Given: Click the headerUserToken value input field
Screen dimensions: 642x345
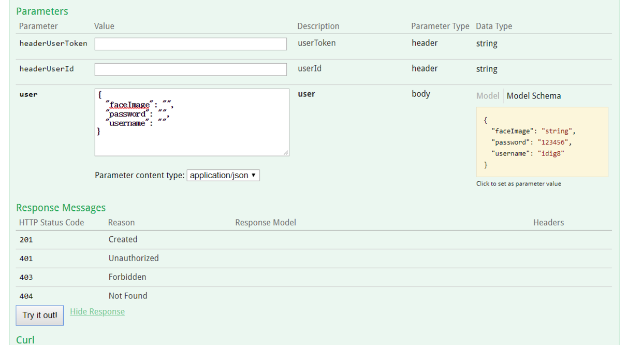Looking at the screenshot, I should coord(191,44).
